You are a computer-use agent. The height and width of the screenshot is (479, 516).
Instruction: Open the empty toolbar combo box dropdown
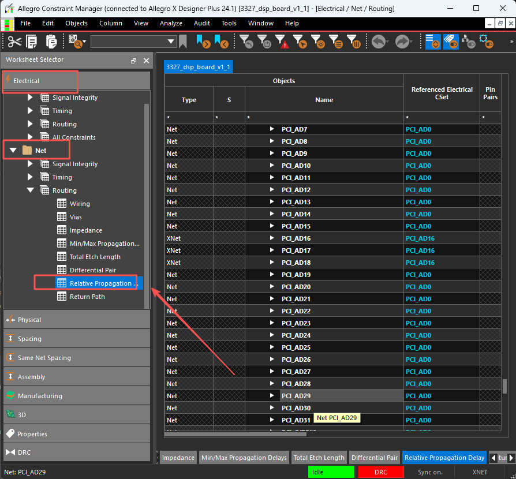[x=171, y=42]
